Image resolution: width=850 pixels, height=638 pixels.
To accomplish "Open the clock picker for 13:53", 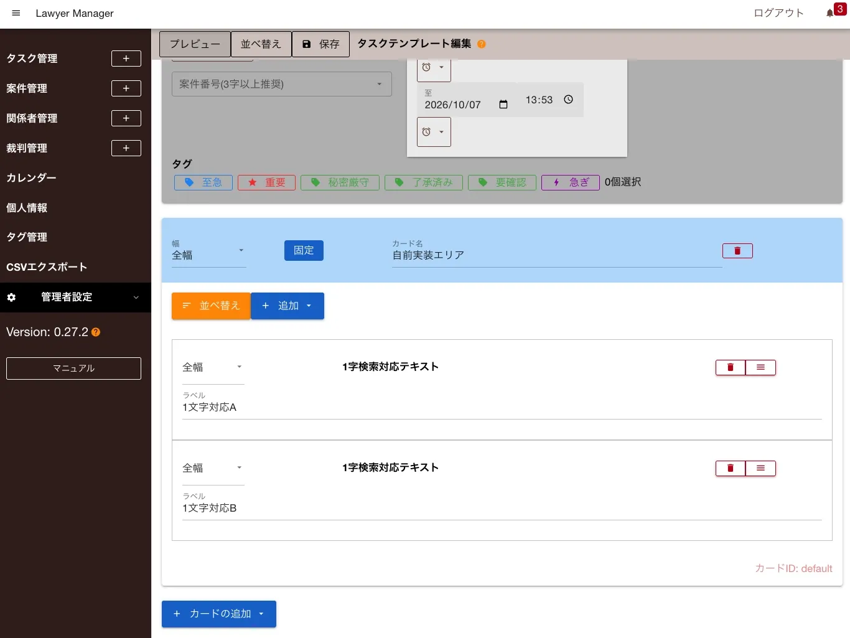I will [x=568, y=100].
